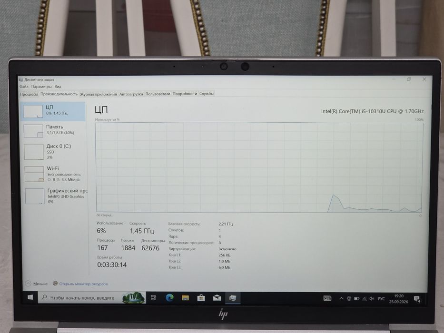
Task: Click the Кэш L3 value 6,0 МБ
Action: point(224,267)
